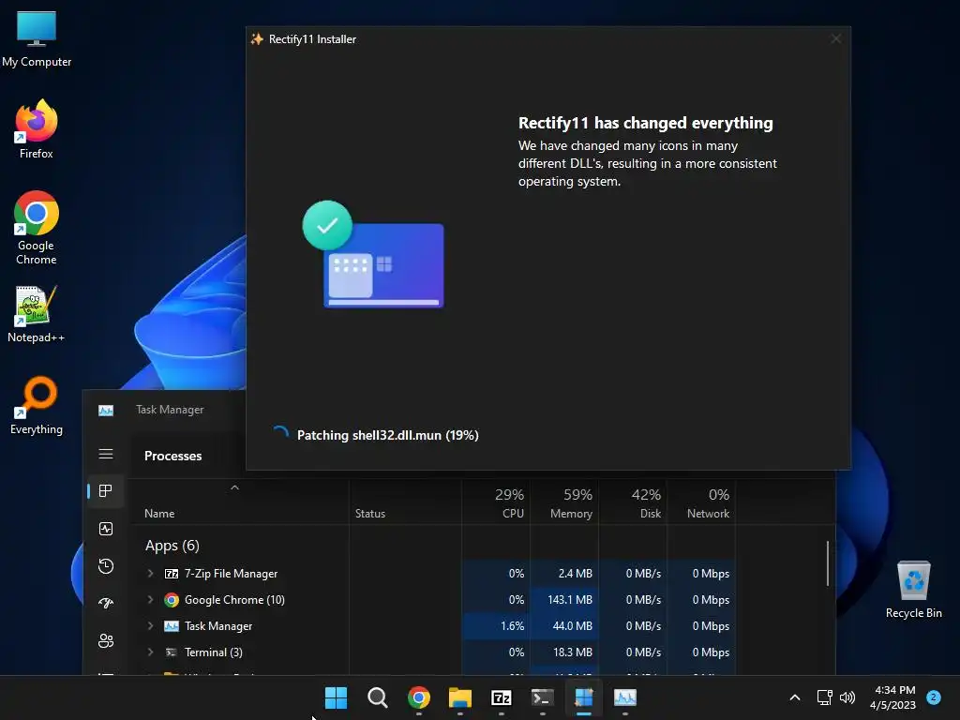
Task: Open App history in Task Manager sidebar
Action: 106,565
